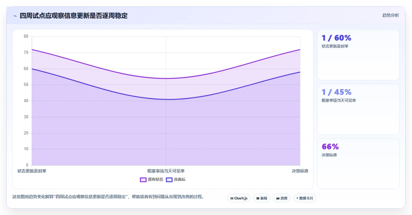Toggle the 改善后 legend item
This screenshot has width=412, height=215.
coord(176,179)
